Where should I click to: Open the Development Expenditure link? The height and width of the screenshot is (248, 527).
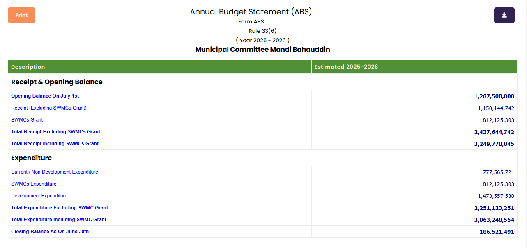[39, 196]
